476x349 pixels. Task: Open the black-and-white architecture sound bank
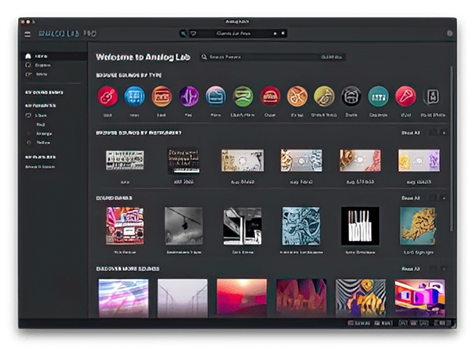243,226
